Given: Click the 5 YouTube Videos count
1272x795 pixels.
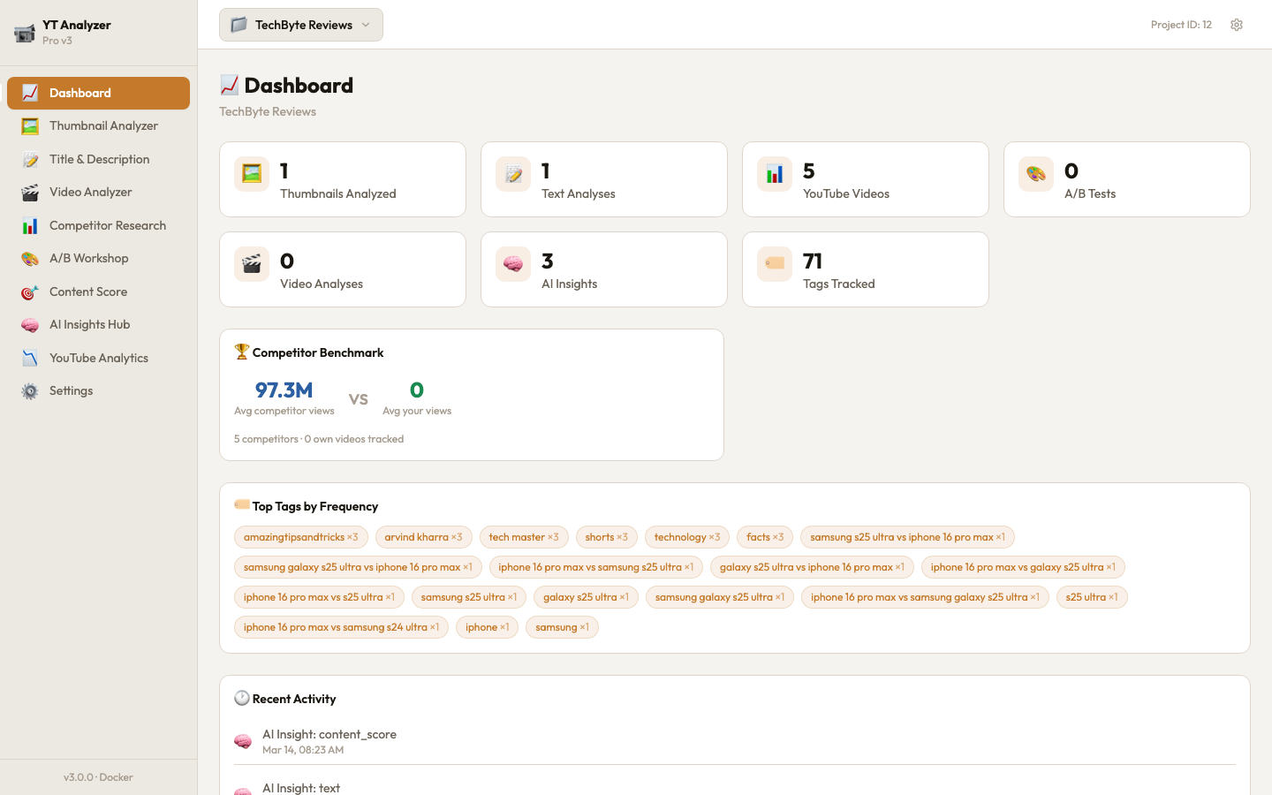Looking at the screenshot, I should pos(809,170).
